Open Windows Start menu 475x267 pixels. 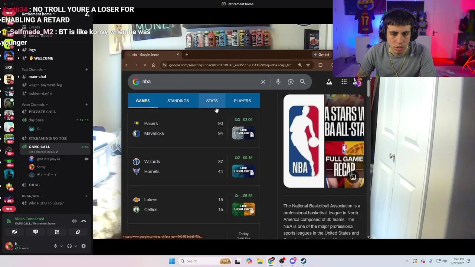pyautogui.click(x=172, y=261)
